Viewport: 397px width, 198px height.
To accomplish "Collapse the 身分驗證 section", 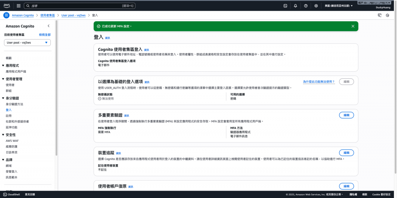I will click(3, 98).
